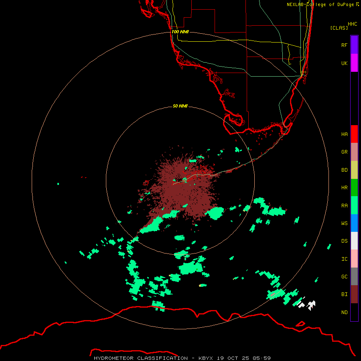Click the HYDROMETEOR CLASSIFICATION title text
Image resolution: width=361 pixels, height=361 pixels.
coord(141,358)
